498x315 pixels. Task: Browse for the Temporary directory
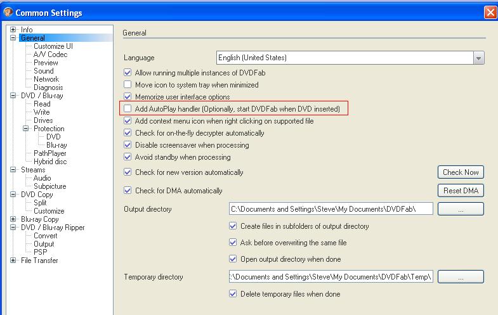461,277
